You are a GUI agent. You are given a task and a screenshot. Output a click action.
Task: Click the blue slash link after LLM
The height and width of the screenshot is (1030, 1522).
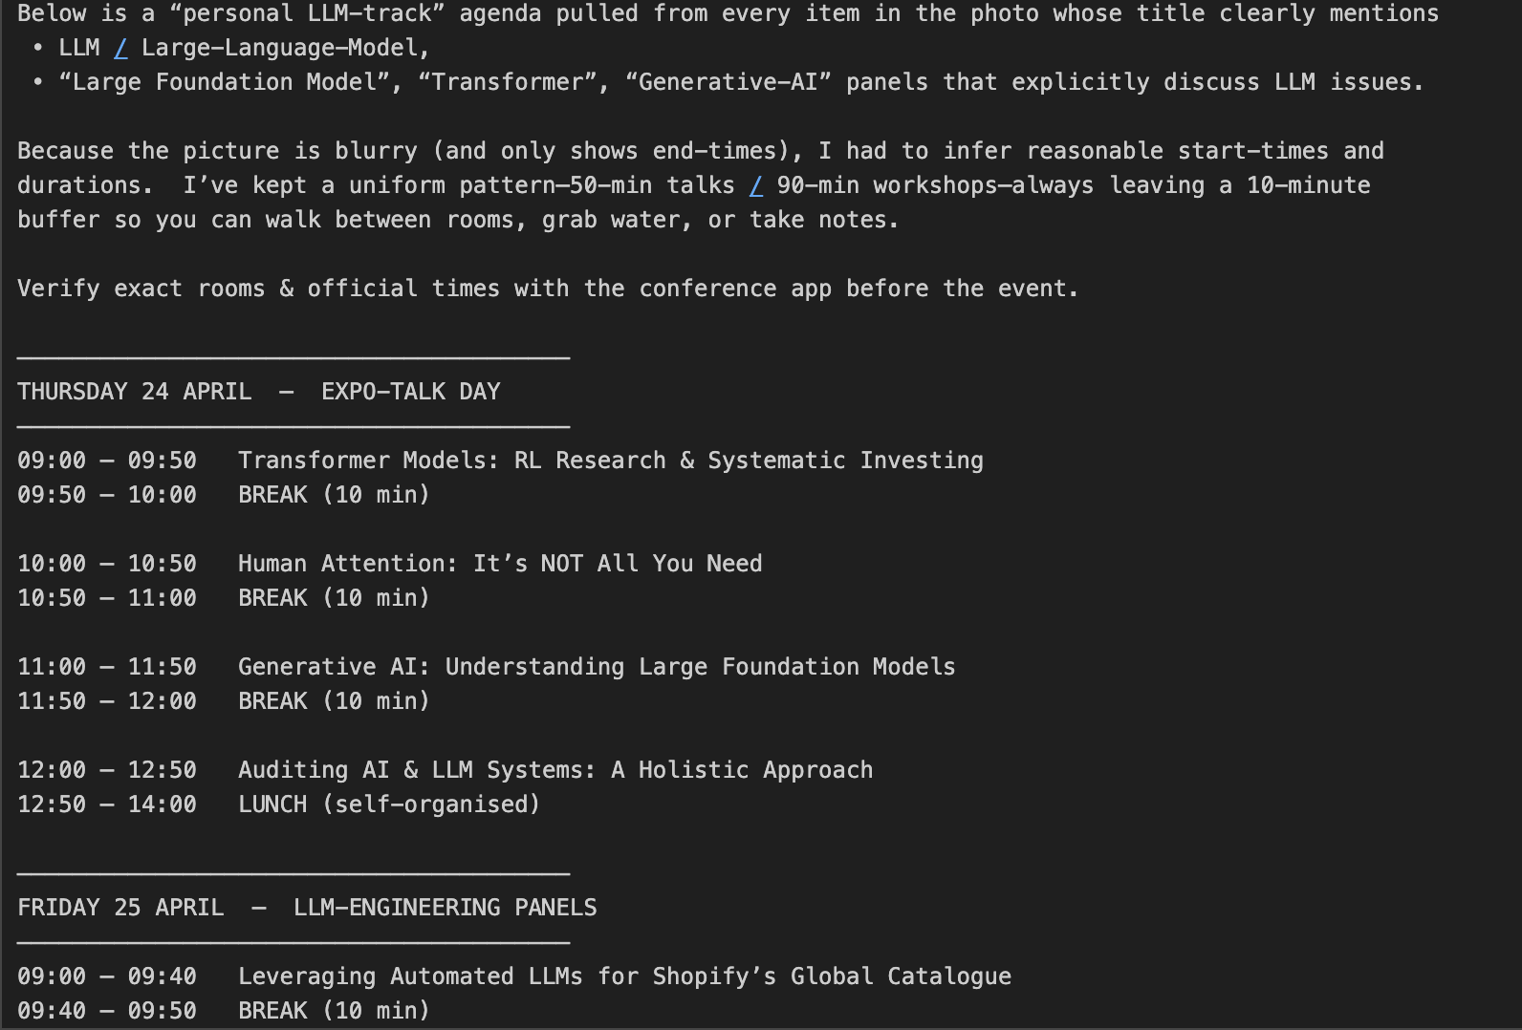click(120, 48)
